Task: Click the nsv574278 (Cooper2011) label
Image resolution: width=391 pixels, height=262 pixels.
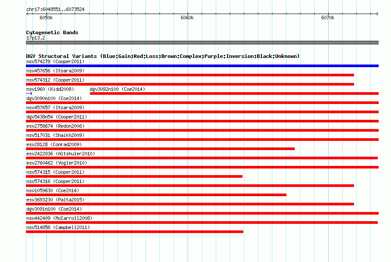Action: point(55,61)
